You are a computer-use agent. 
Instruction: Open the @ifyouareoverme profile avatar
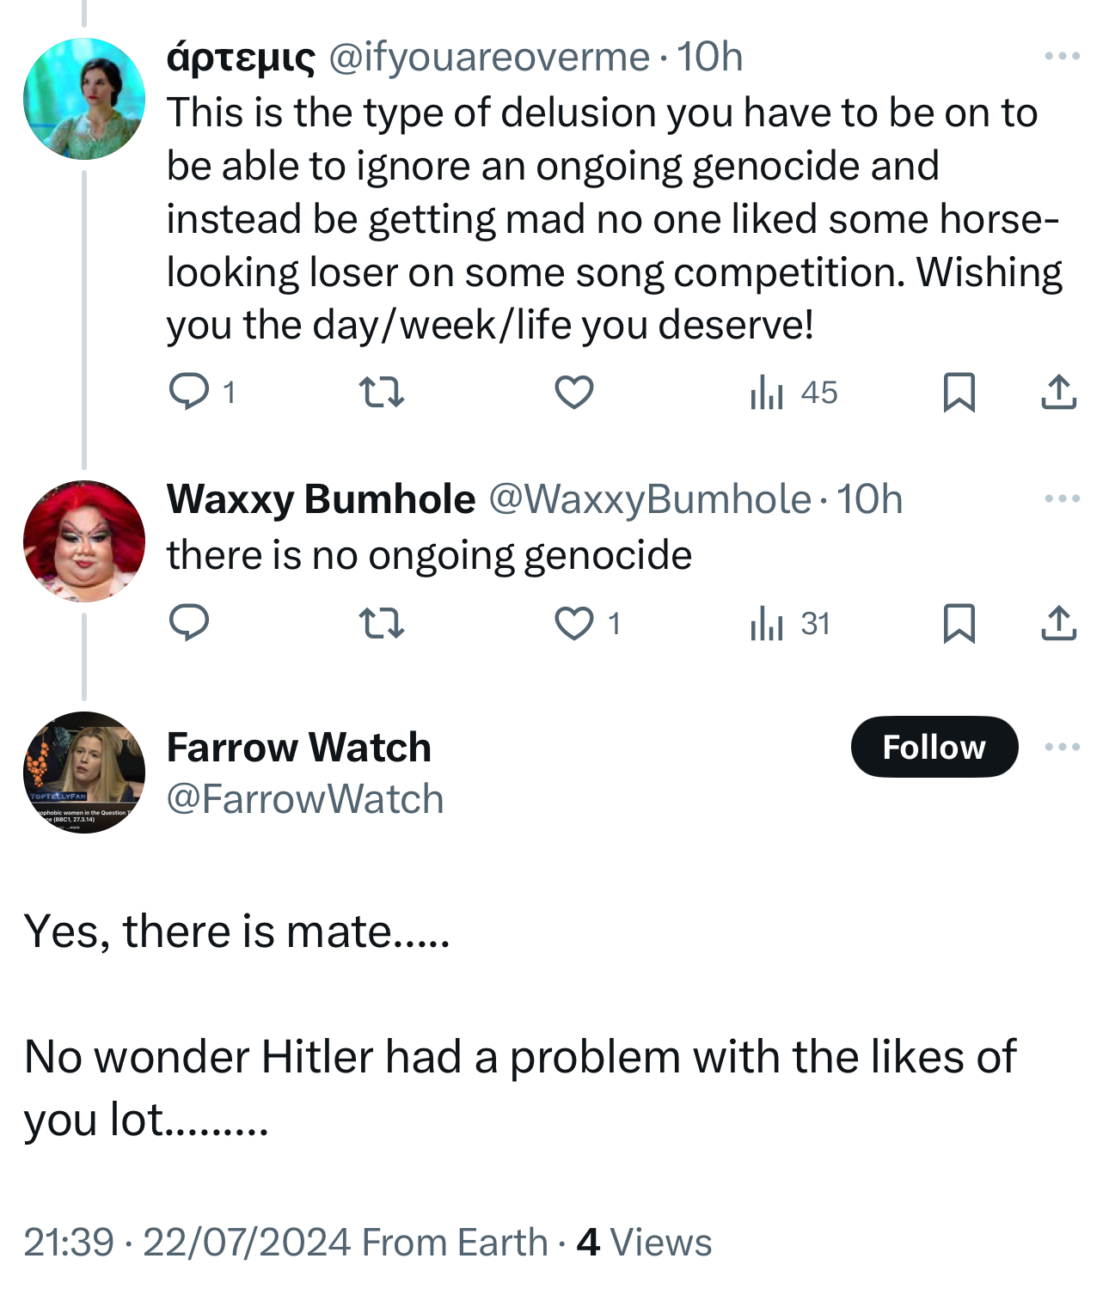pyautogui.click(x=83, y=99)
